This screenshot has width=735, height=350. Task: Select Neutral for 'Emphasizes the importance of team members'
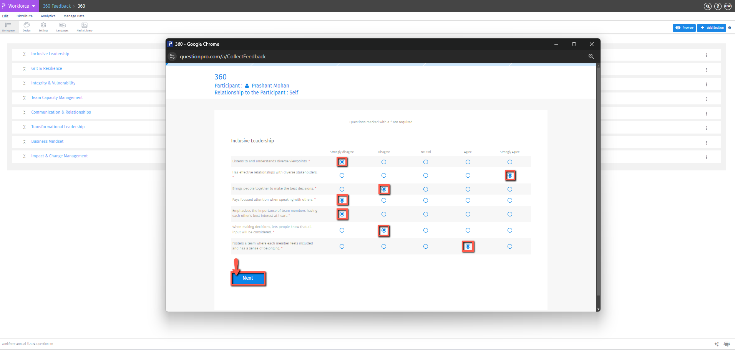(x=426, y=214)
